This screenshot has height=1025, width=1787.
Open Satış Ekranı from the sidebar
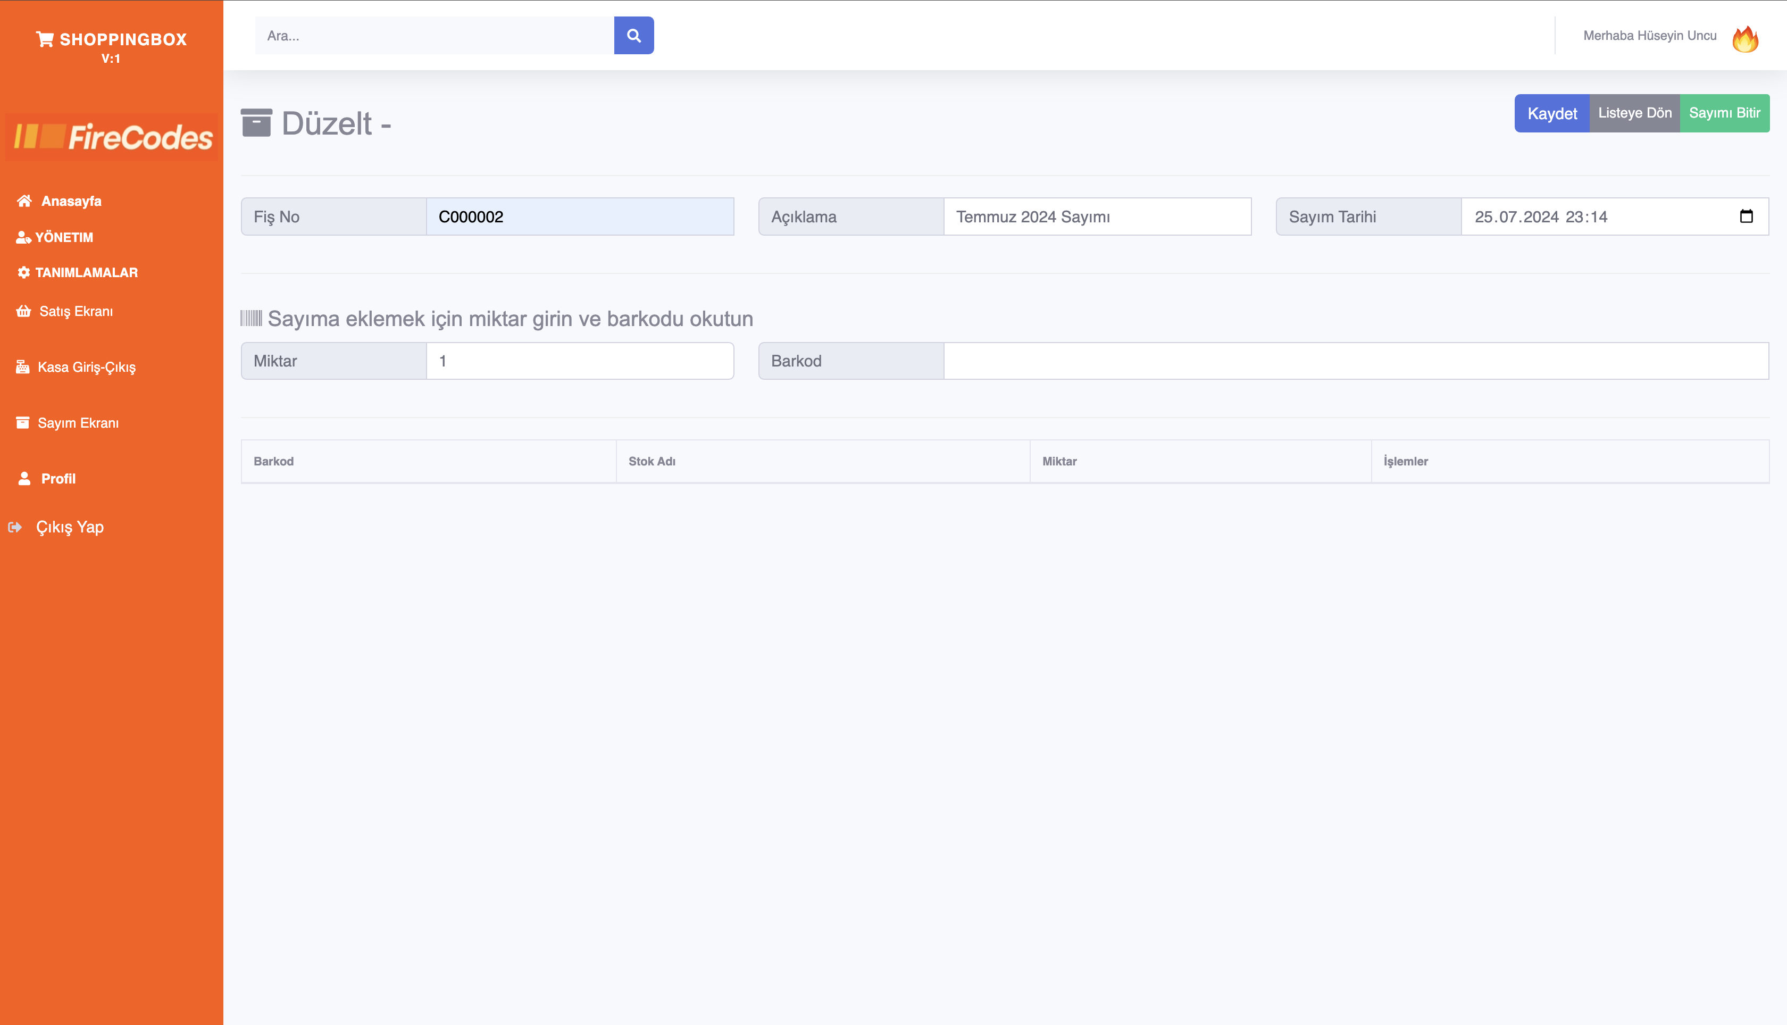(76, 311)
